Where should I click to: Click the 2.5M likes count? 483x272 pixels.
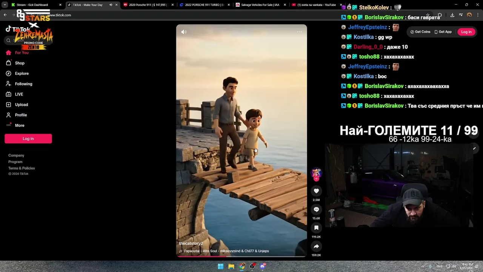(x=316, y=200)
